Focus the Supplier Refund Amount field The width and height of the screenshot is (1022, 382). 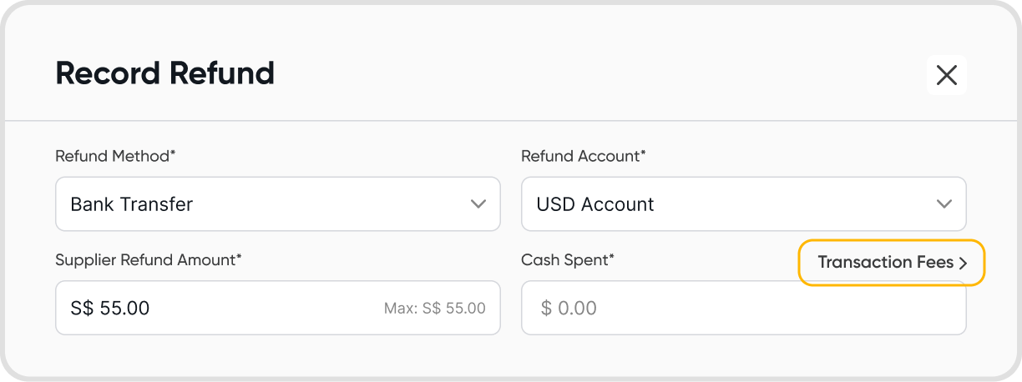point(250,308)
